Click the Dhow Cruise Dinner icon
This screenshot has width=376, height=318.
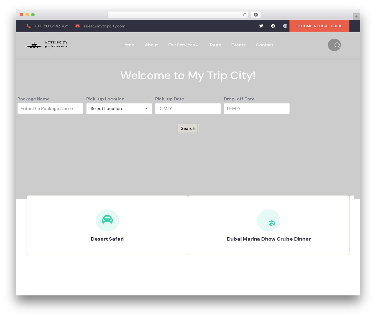tap(272, 223)
